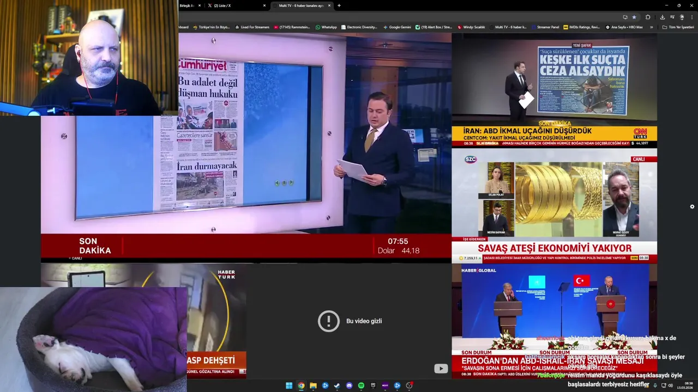Screen dimensions: 698x392
Task: Close the Multi TV tab
Action: [329, 5]
